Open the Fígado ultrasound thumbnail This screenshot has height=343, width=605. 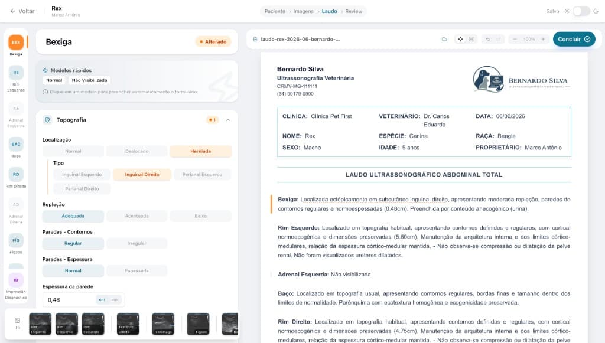point(199,324)
